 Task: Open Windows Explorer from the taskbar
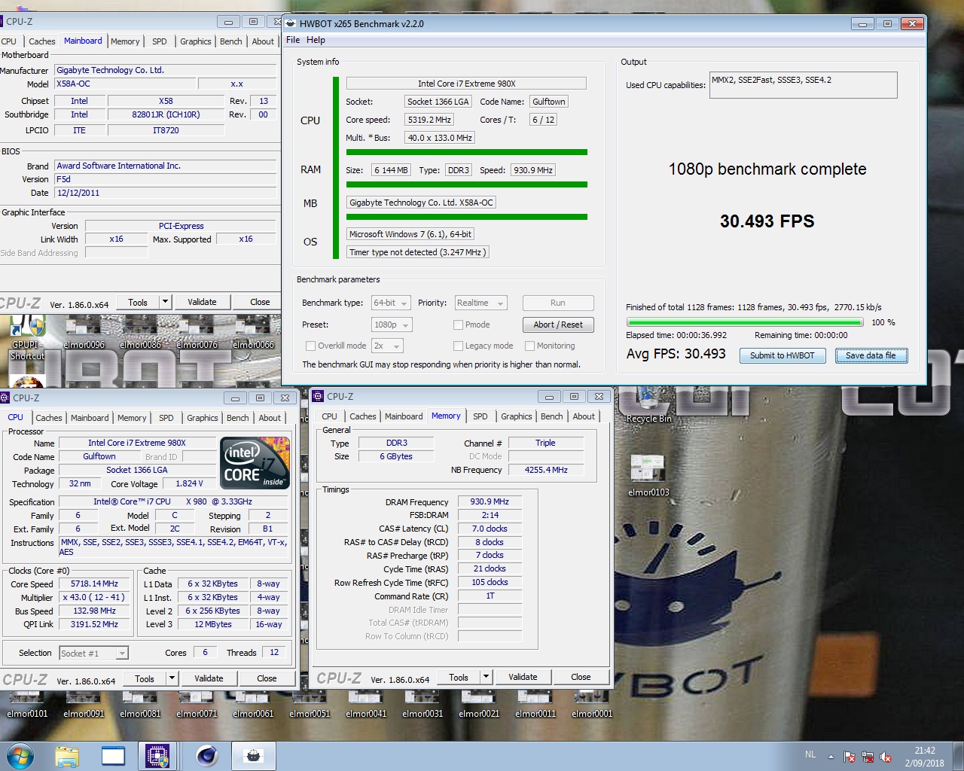coord(67,756)
